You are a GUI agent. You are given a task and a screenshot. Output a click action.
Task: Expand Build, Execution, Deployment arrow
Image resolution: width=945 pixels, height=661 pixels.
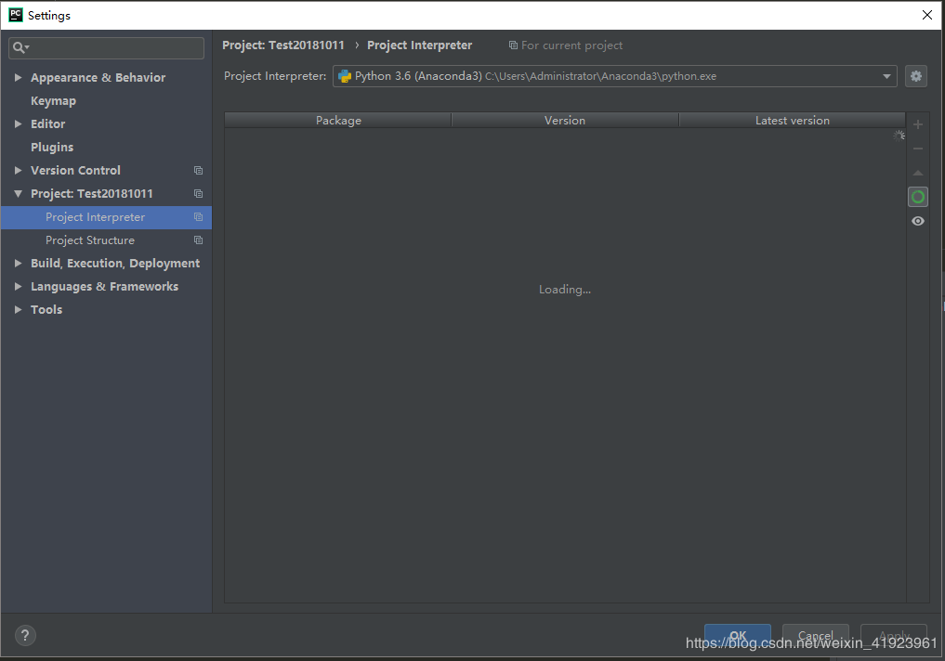pos(18,263)
